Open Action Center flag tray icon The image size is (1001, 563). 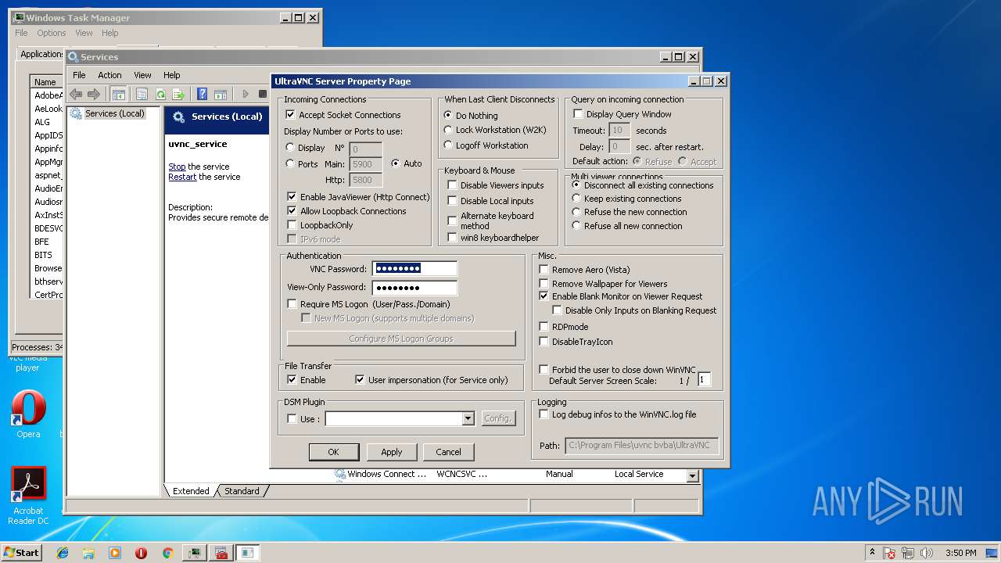(x=889, y=553)
